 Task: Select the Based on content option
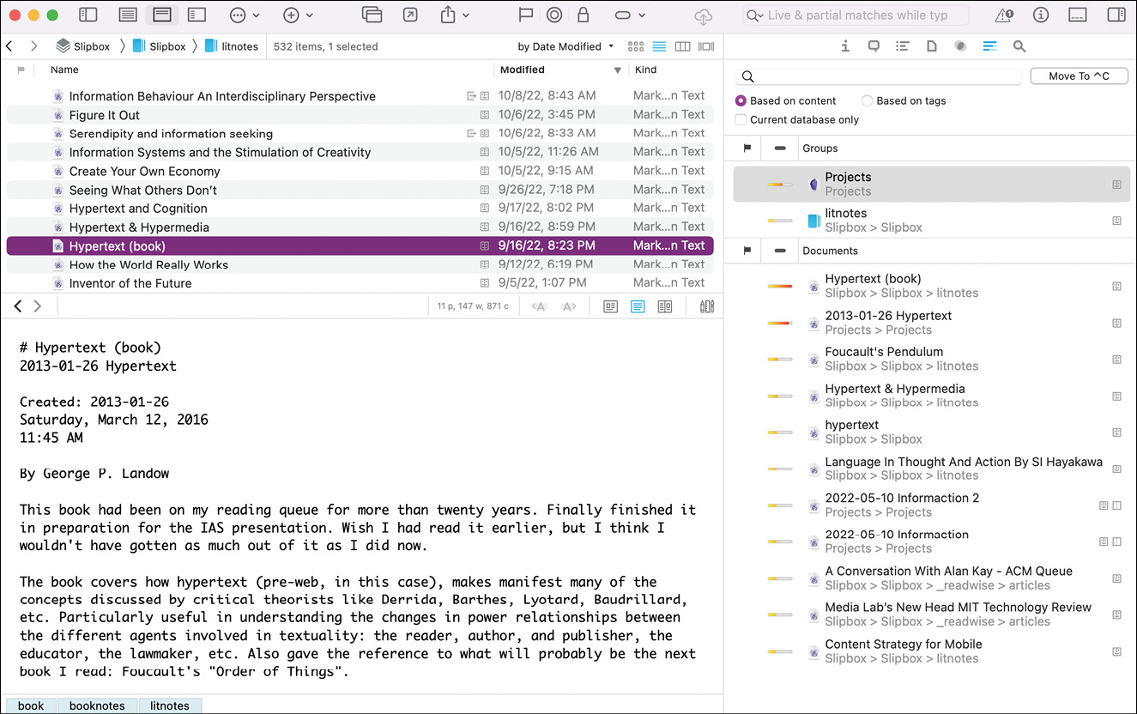click(741, 100)
